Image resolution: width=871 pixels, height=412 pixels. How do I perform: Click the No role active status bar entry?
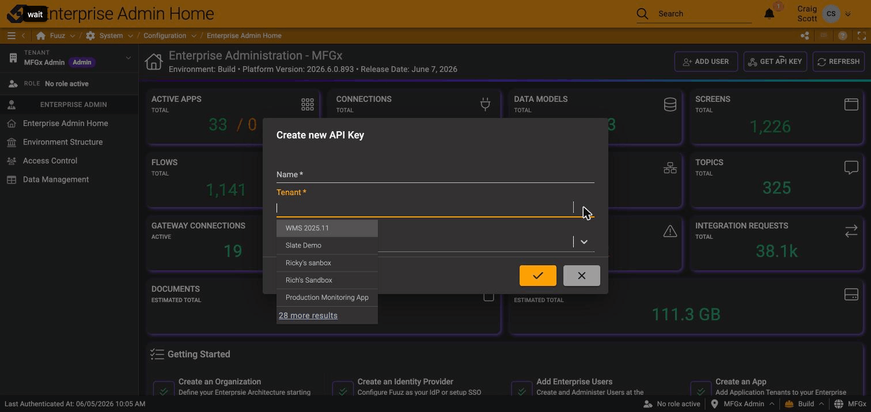pyautogui.click(x=672, y=404)
